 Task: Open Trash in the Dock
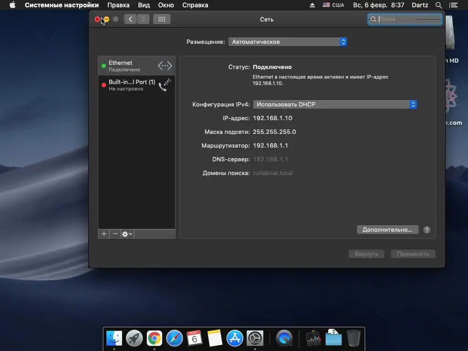[354, 339]
